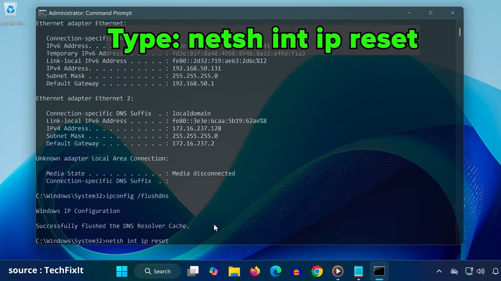The image size is (501, 281).
Task: Click IPv4 address 172.16.237.128
Action: [x=197, y=129]
